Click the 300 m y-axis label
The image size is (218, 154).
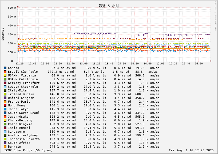(12, 34)
